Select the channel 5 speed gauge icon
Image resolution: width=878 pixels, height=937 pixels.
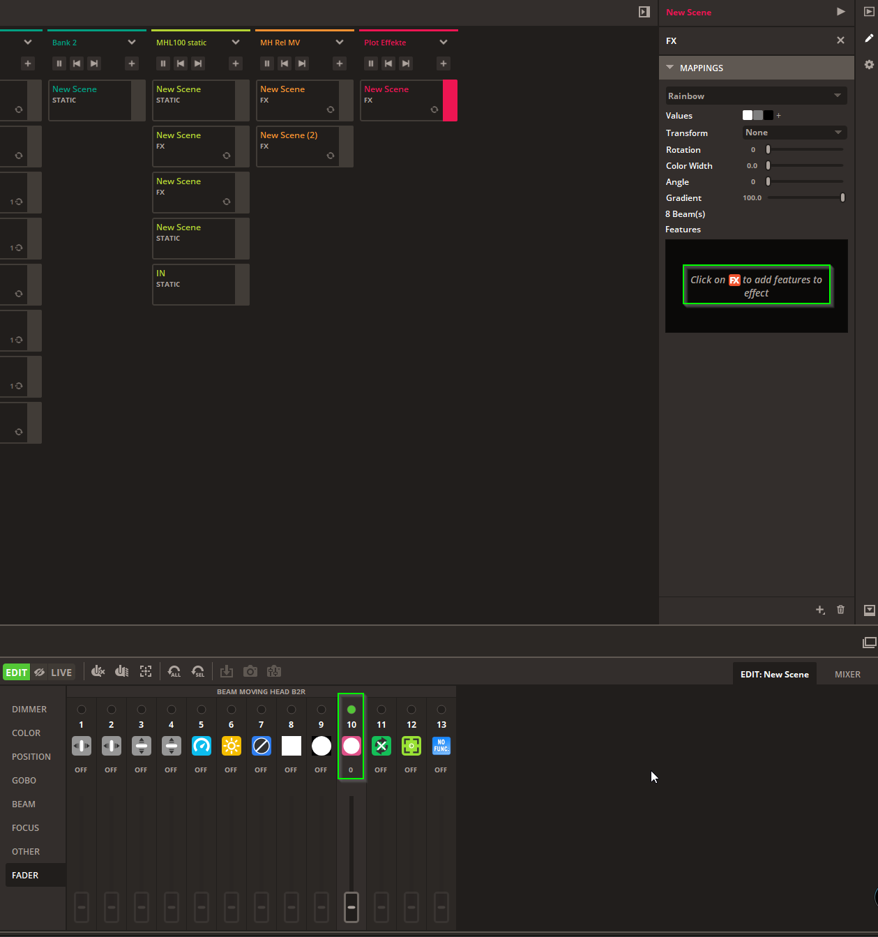click(202, 746)
